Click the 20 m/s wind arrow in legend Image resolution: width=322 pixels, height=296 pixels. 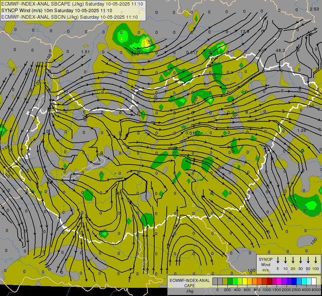[293, 260]
